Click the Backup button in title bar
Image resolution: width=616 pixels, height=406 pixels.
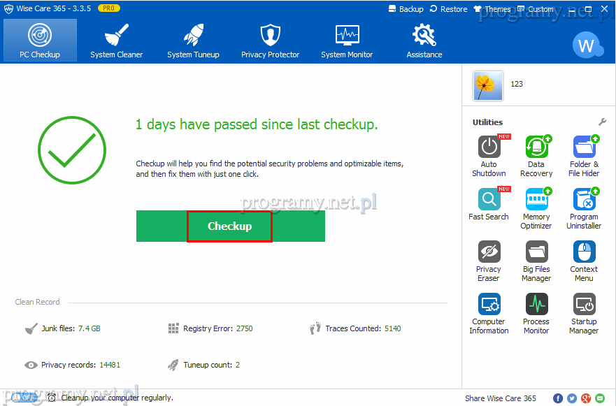pos(406,9)
